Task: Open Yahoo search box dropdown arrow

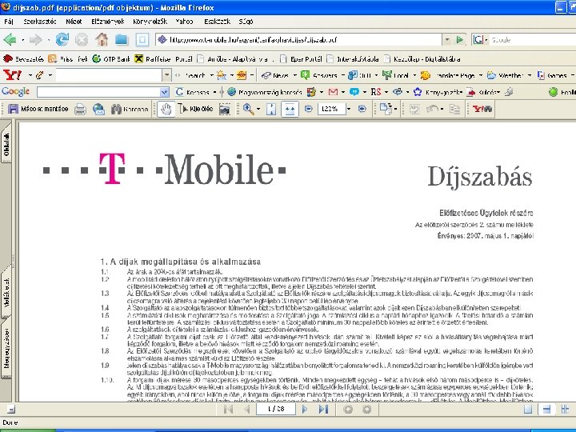Action: pos(166,75)
